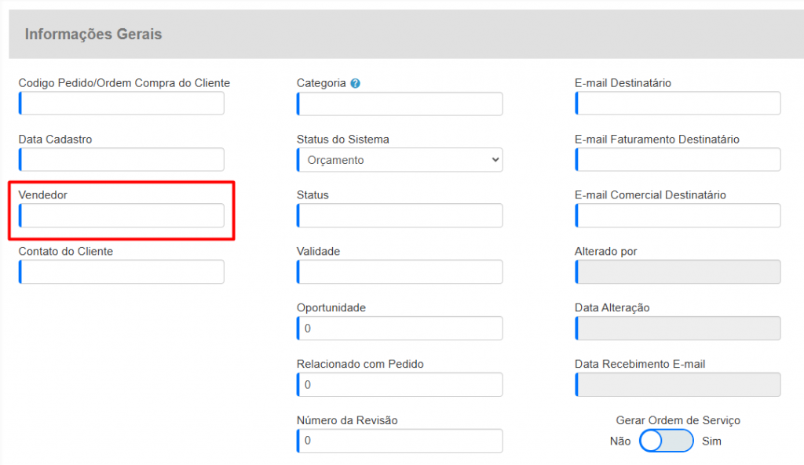Click the E-mail Faturamento Destinatário field
The image size is (804, 465).
tap(678, 160)
